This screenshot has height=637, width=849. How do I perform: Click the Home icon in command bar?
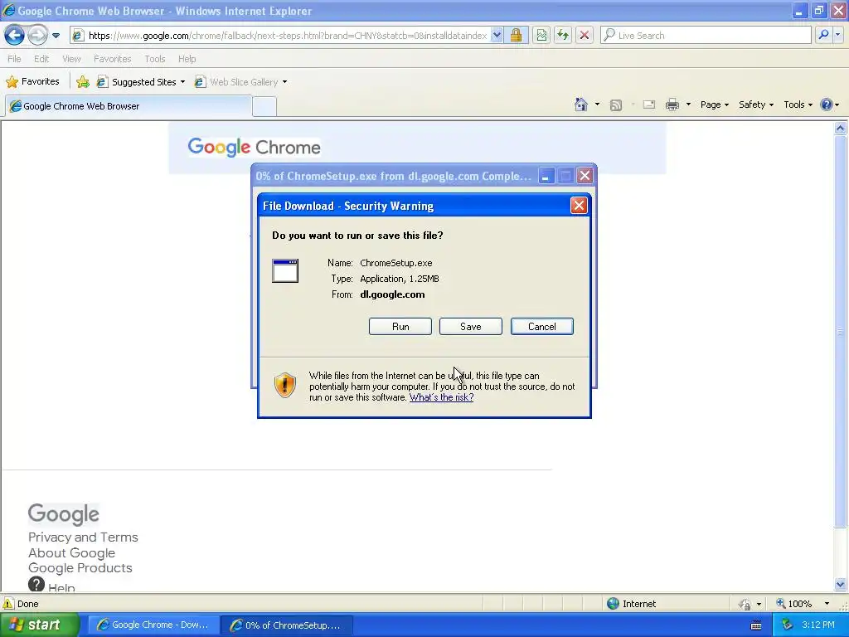[581, 105]
